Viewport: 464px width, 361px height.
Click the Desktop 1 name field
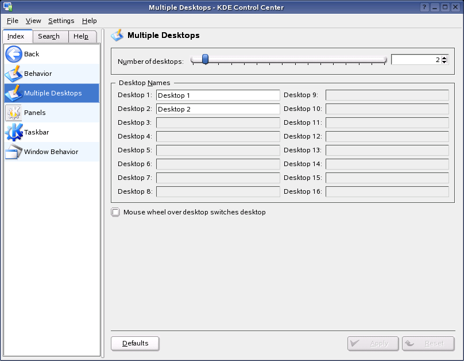coord(218,95)
